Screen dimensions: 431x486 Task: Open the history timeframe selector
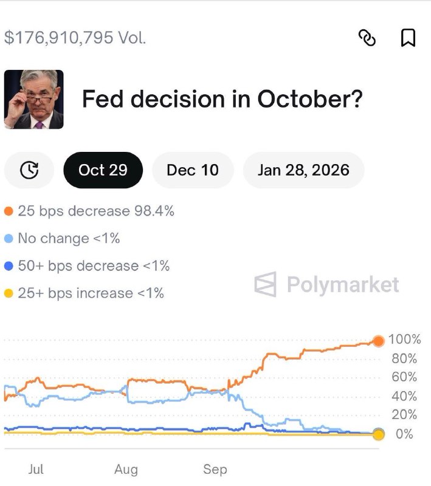coord(29,170)
